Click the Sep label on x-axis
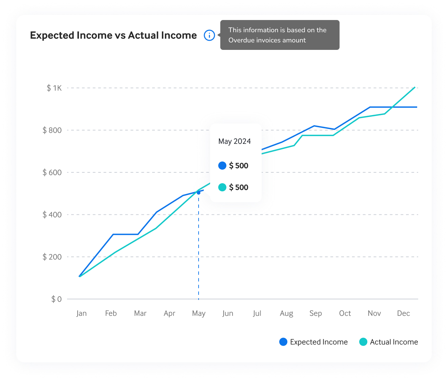The image size is (448, 380). tap(315, 313)
